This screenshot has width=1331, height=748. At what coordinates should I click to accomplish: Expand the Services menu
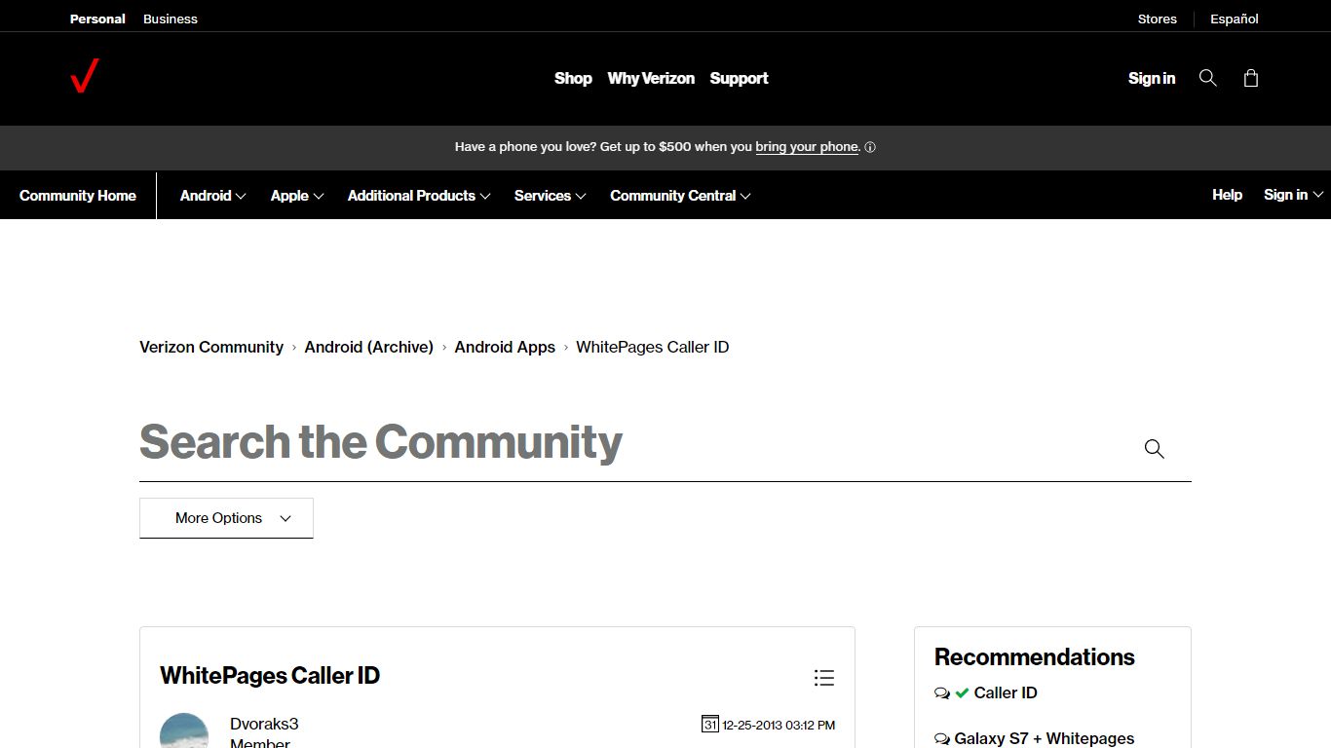[x=551, y=195]
